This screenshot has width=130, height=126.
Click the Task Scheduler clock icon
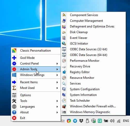(64, 101)
